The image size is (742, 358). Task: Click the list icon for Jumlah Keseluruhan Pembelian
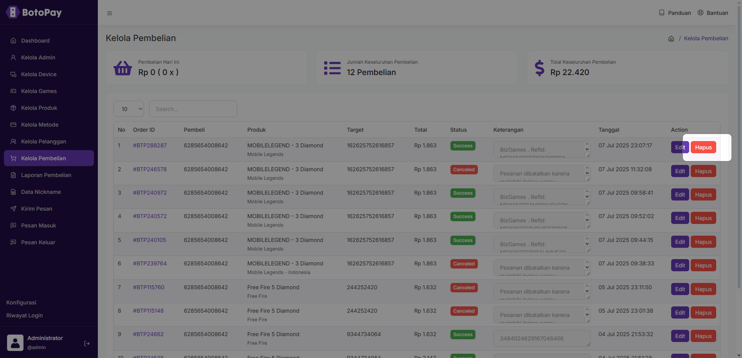point(332,68)
